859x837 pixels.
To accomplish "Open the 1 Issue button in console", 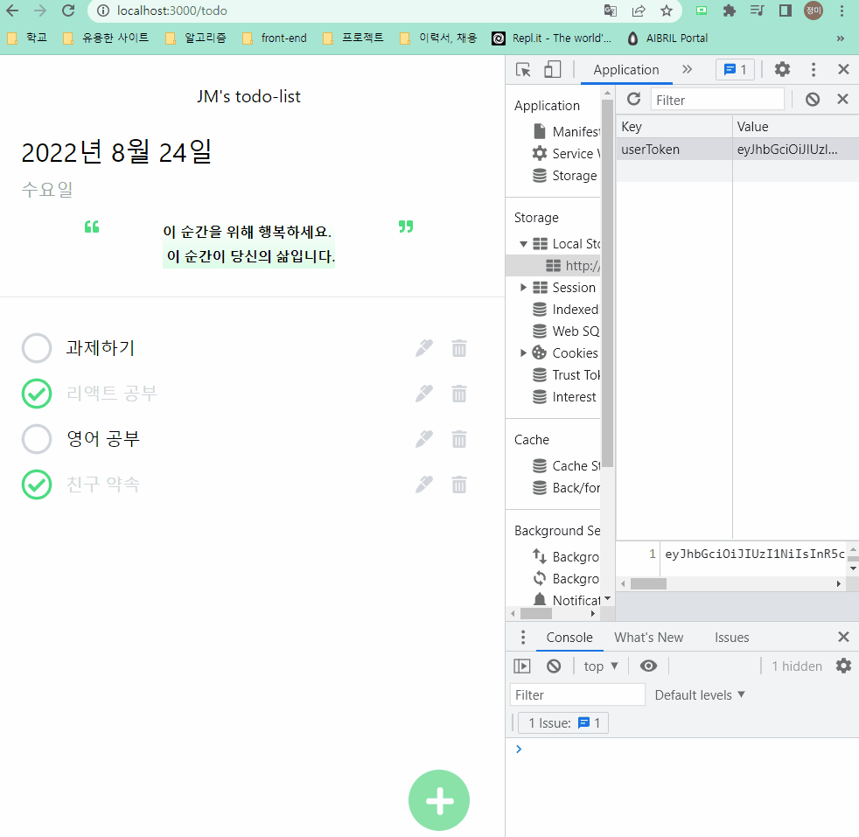I will click(x=563, y=723).
